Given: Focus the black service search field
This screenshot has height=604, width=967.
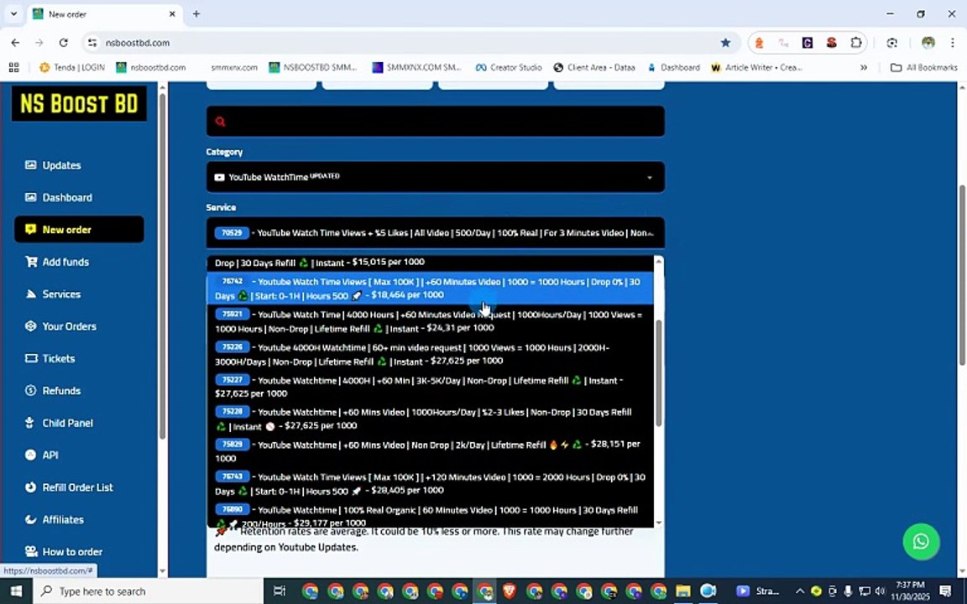Looking at the screenshot, I should (x=436, y=121).
